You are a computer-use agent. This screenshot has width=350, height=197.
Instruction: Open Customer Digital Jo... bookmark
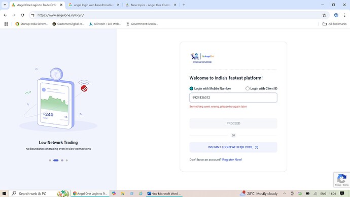(68, 24)
